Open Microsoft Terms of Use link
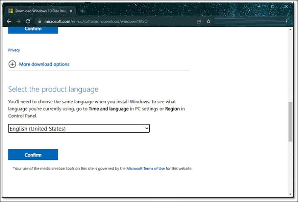Viewport: 298px width, 202px height. (146, 168)
